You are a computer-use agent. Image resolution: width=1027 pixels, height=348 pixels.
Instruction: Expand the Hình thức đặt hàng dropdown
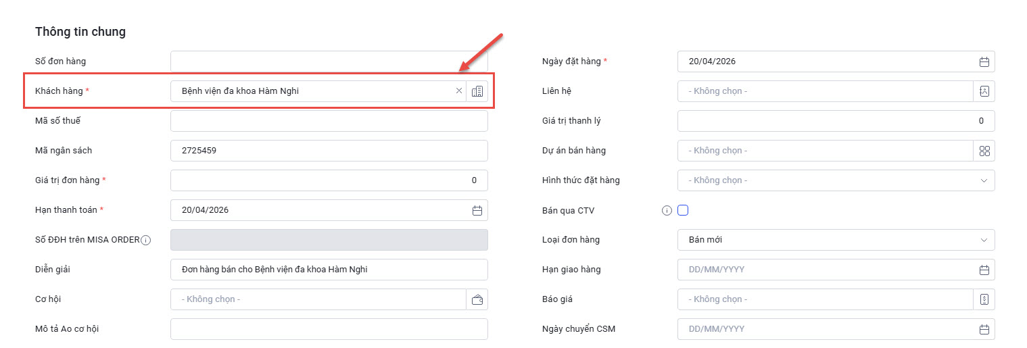pos(984,180)
